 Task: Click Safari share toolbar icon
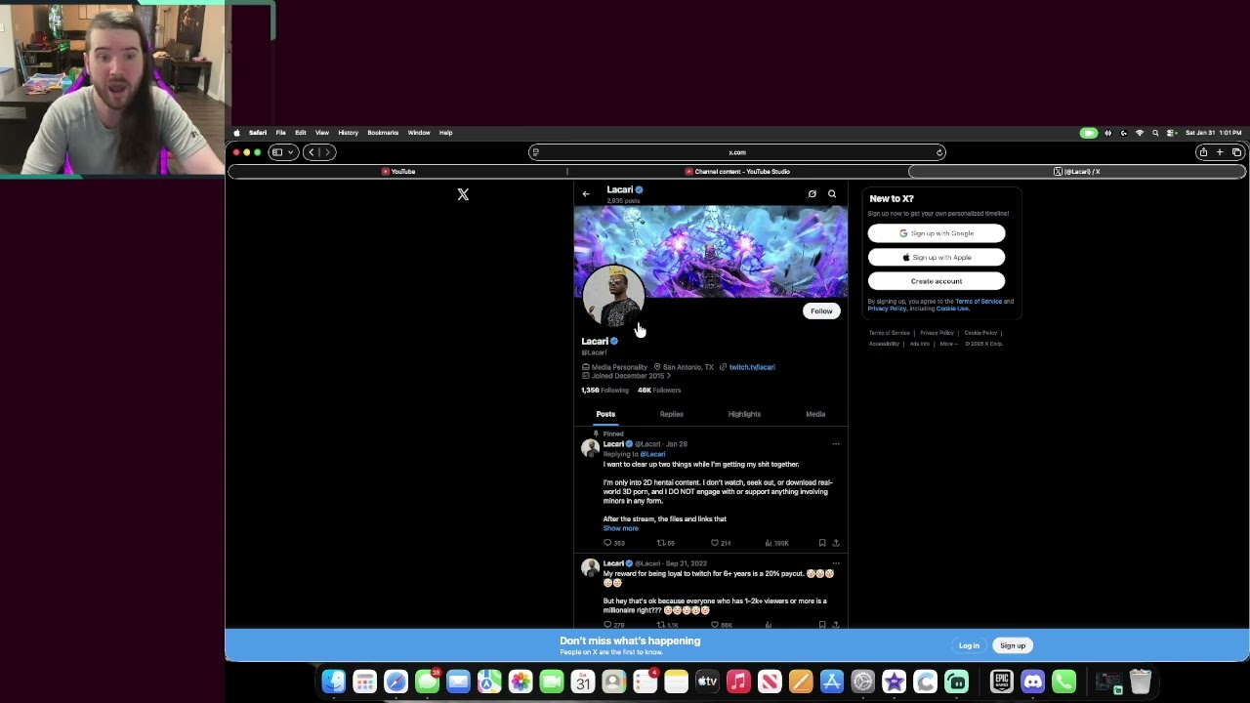coord(1203,152)
